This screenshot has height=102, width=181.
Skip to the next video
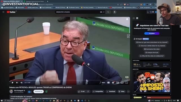pos(17,82)
